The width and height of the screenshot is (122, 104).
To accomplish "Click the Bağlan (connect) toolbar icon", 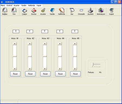I will pyautogui.click(x=5, y=10).
